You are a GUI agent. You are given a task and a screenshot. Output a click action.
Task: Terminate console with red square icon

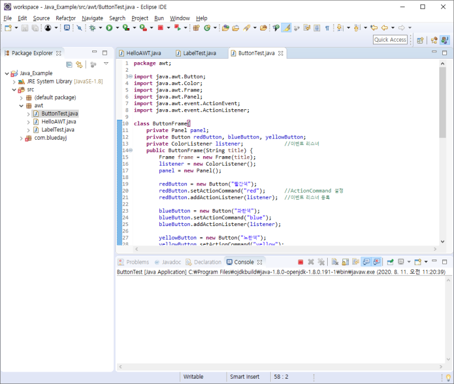click(x=301, y=262)
